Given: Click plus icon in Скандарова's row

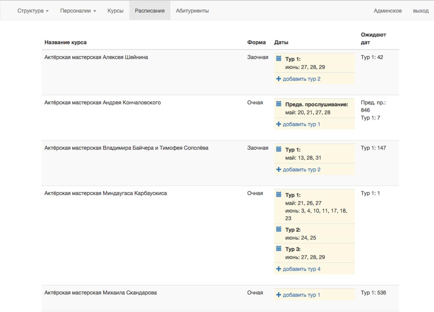Looking at the screenshot, I should [278, 295].
